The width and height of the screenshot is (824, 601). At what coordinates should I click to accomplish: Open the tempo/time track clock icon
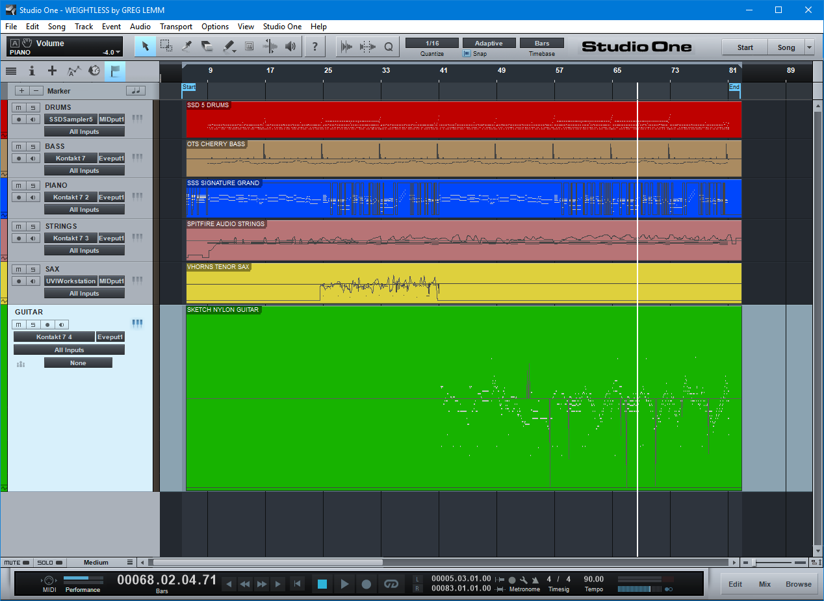tap(94, 71)
